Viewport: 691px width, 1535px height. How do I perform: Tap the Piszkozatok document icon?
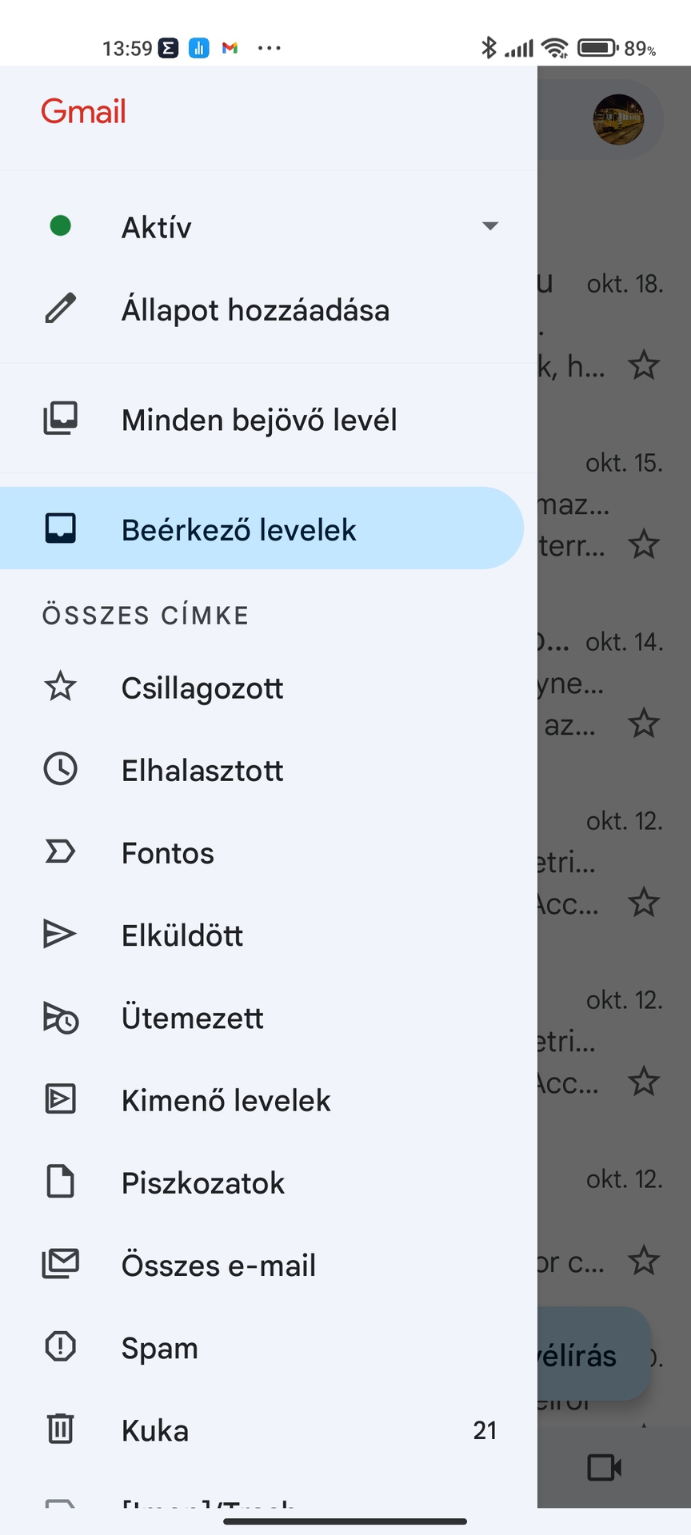pos(60,1182)
